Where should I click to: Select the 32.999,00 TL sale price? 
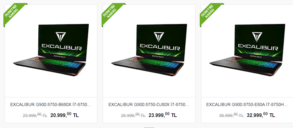point(261,115)
